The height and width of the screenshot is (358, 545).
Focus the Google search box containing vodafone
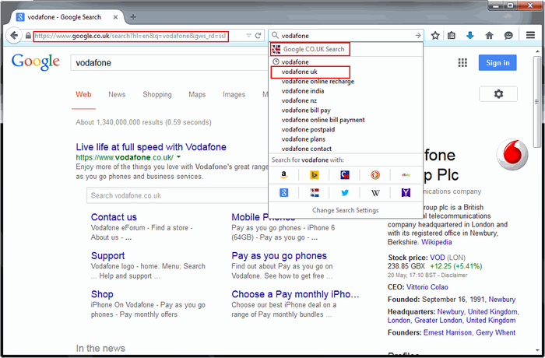(x=171, y=63)
